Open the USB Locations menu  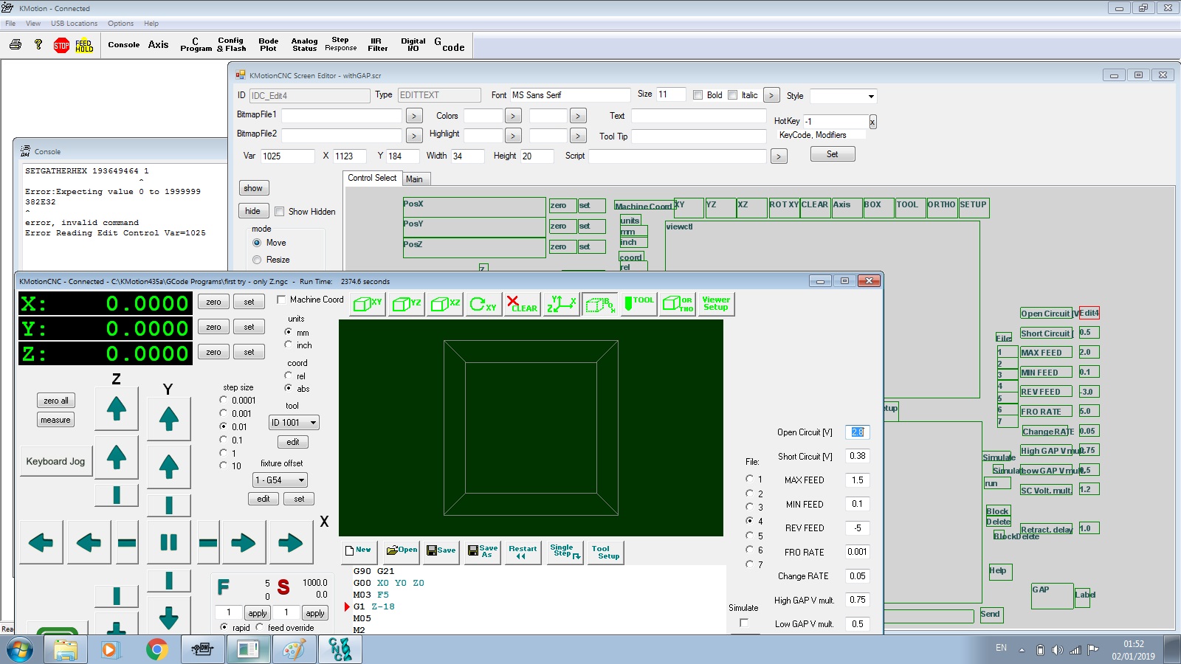point(74,24)
